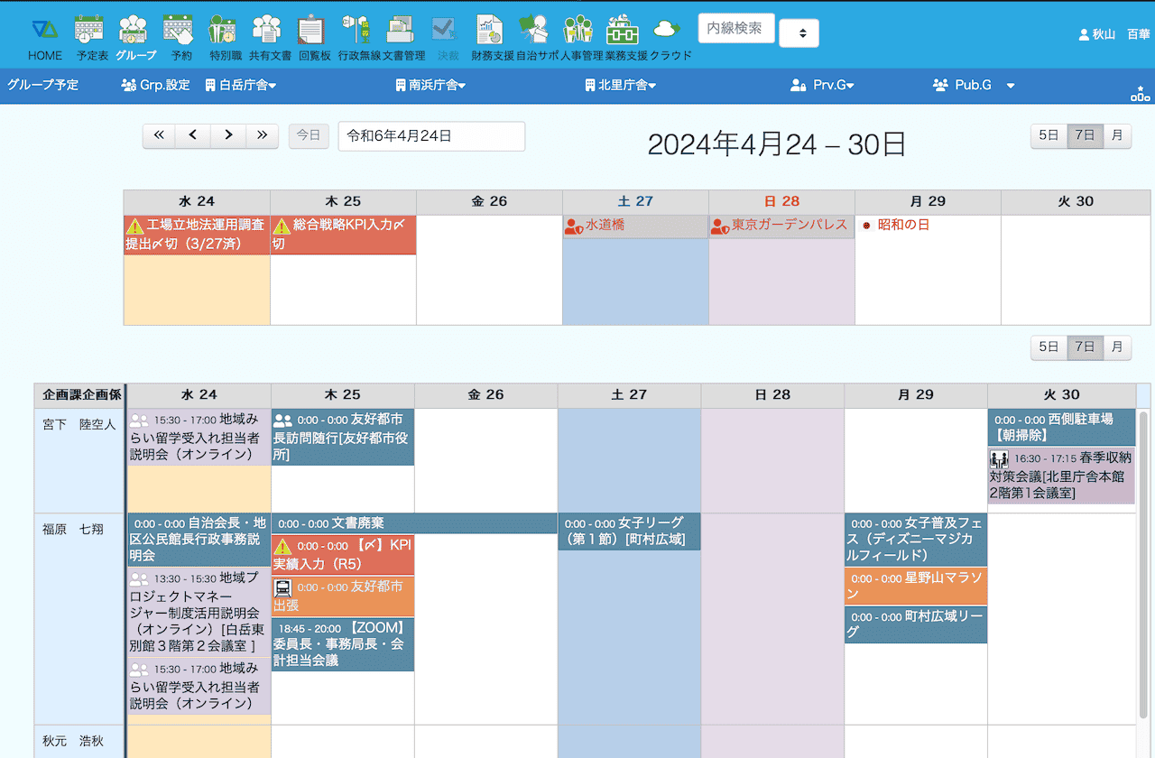Open the Pub.G menu
Viewport: 1155px width, 758px height.
click(974, 86)
